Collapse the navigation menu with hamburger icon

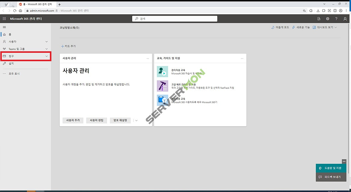[x=4, y=27]
